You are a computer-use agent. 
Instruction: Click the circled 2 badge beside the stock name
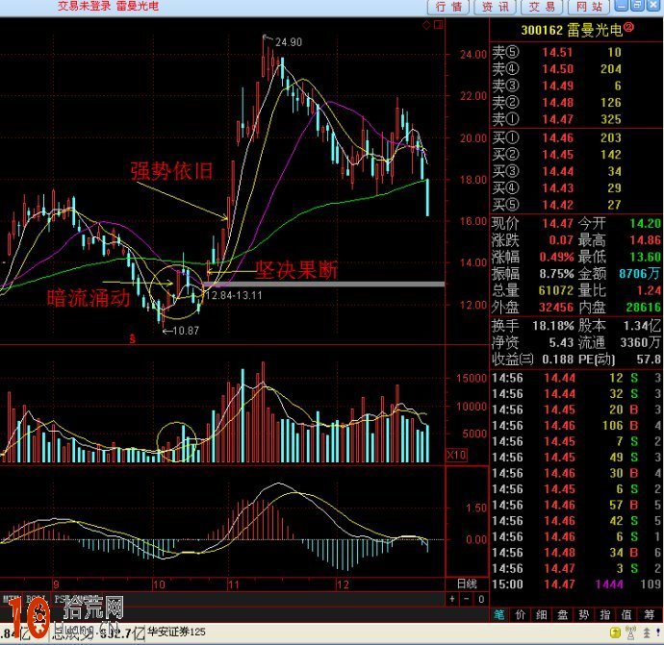tap(628, 27)
